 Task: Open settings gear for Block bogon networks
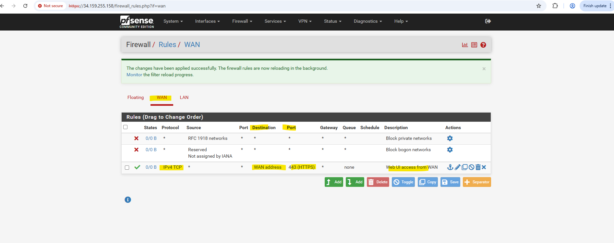[450, 150]
